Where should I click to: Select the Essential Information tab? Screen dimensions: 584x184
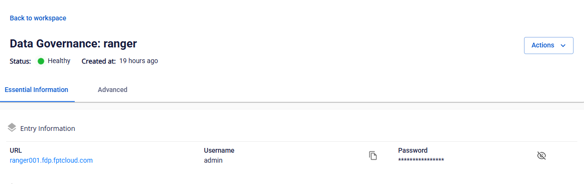tap(36, 90)
